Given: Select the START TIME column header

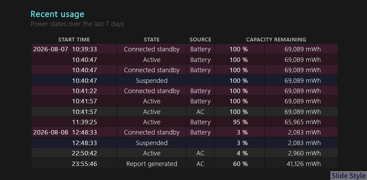Looking at the screenshot, I should [x=74, y=39].
